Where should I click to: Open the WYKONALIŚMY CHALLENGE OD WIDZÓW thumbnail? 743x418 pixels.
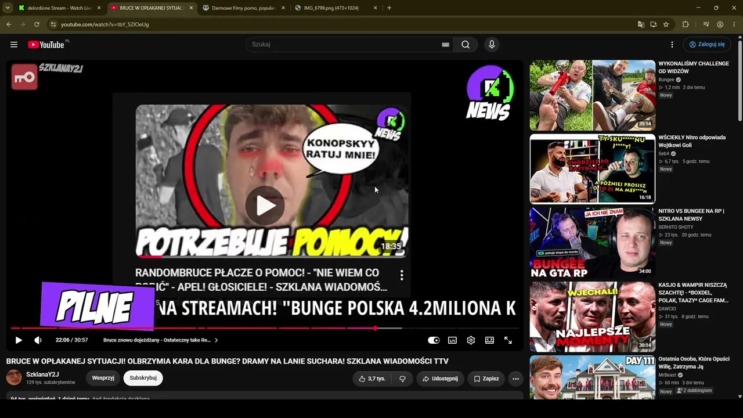pyautogui.click(x=593, y=95)
